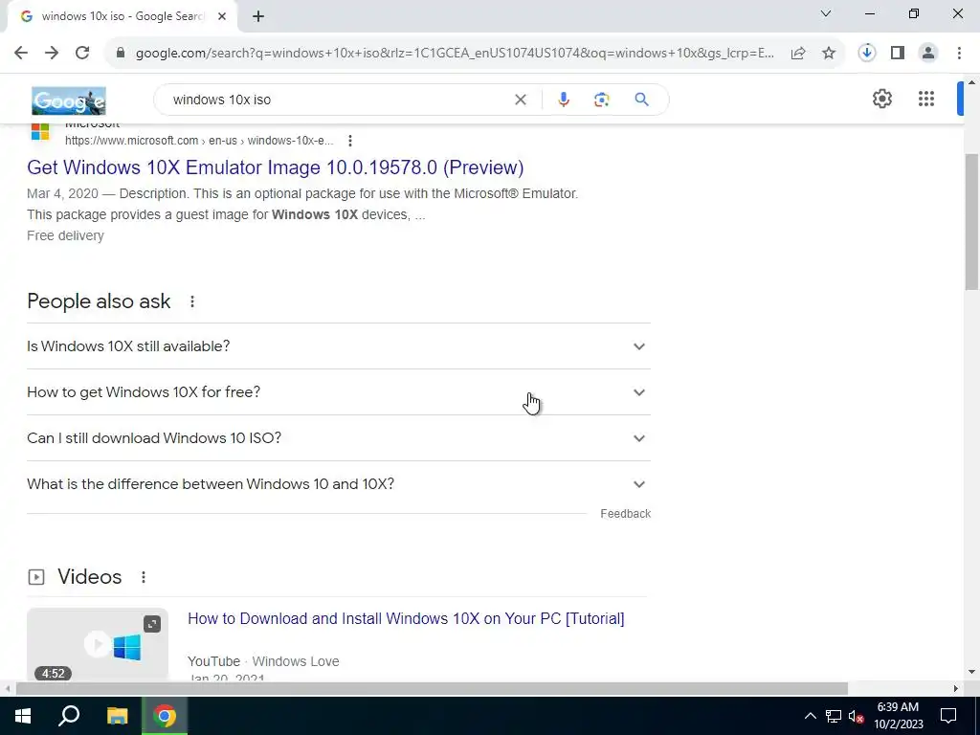This screenshot has height=735, width=980.
Task: Play the 4:52 video thumbnail
Action: click(98, 644)
